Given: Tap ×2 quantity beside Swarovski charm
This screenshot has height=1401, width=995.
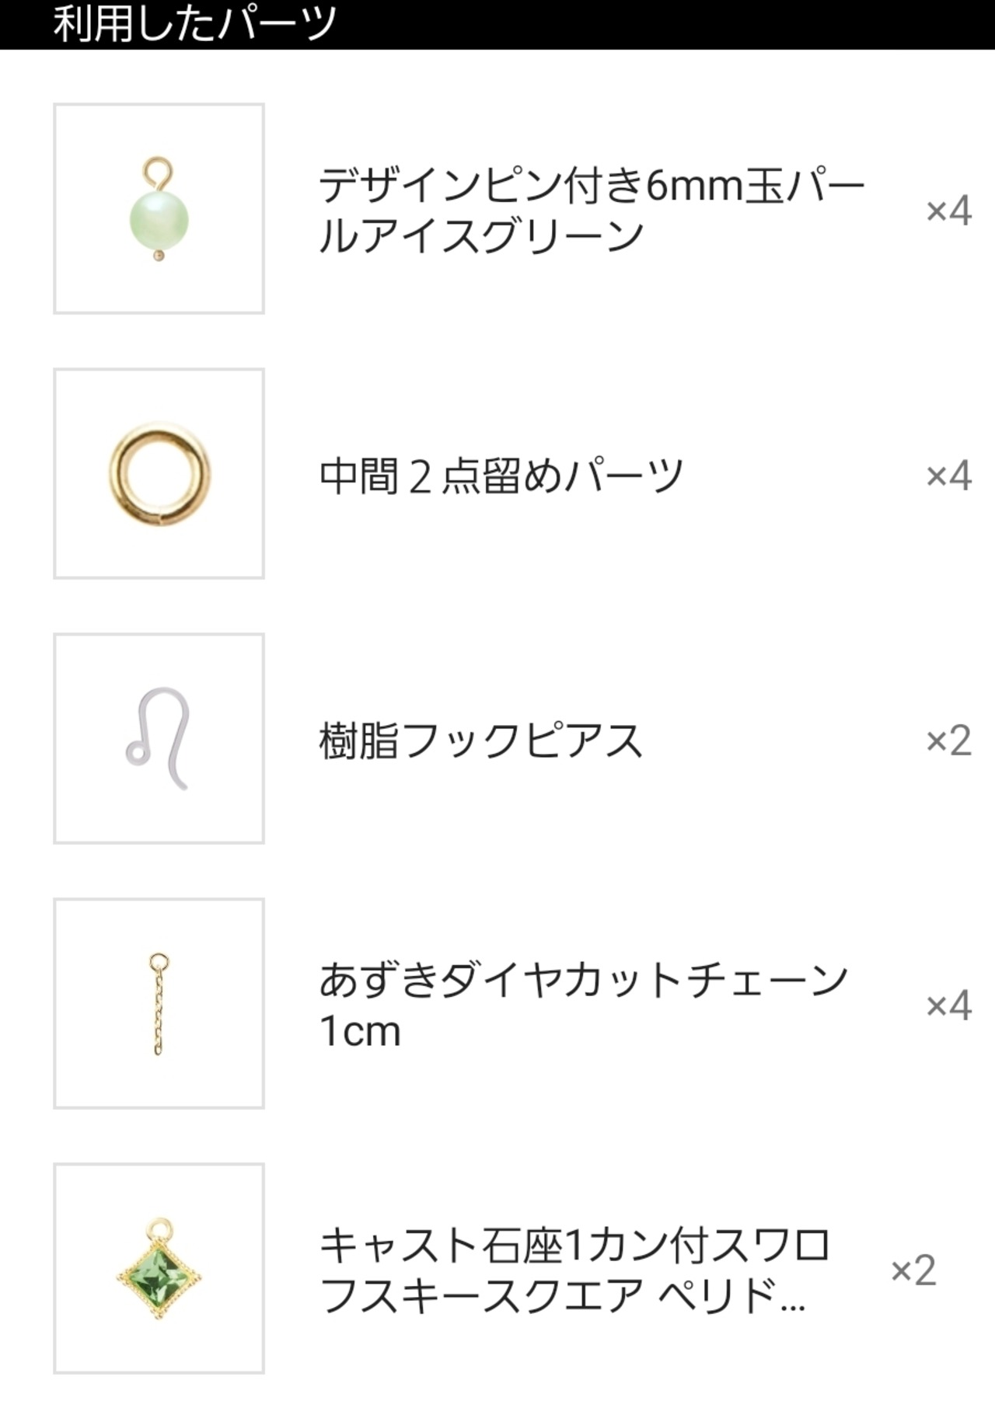Looking at the screenshot, I should [x=913, y=1270].
